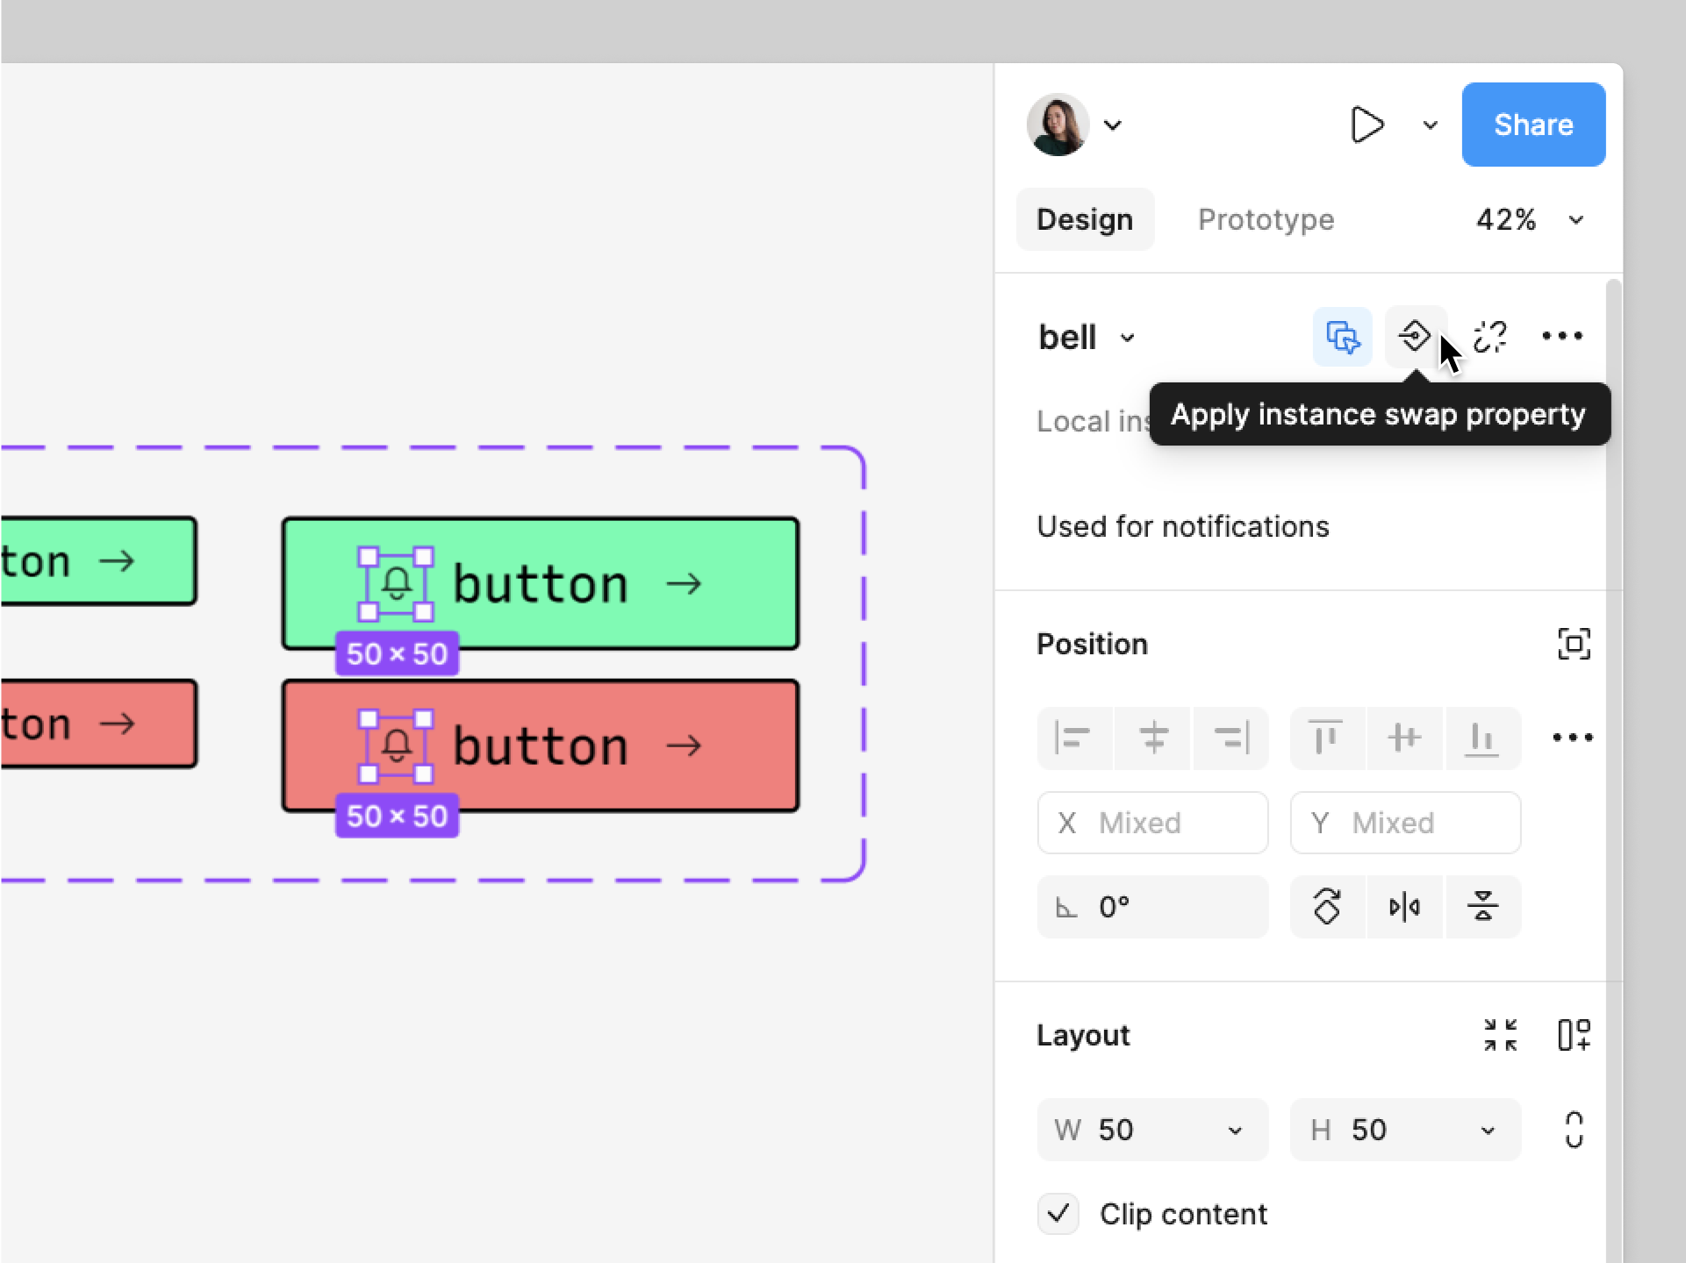Click the Share button
The width and height of the screenshot is (1686, 1263).
[x=1532, y=124]
